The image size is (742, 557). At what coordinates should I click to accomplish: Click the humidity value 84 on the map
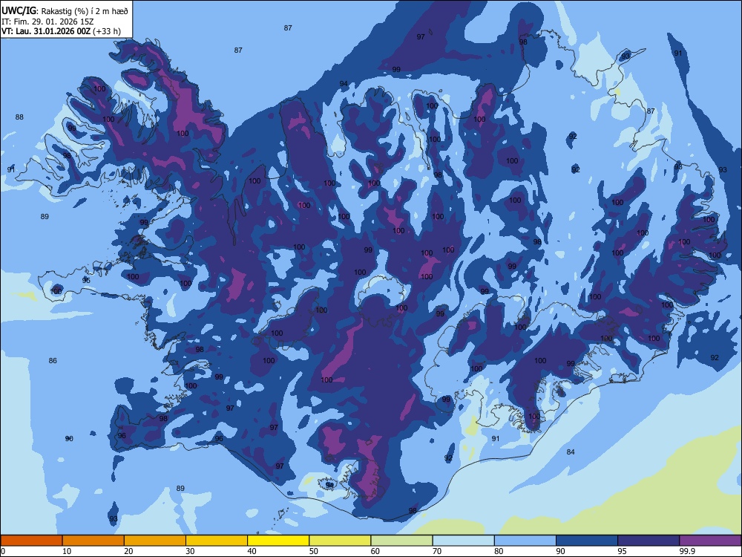pos(571,452)
